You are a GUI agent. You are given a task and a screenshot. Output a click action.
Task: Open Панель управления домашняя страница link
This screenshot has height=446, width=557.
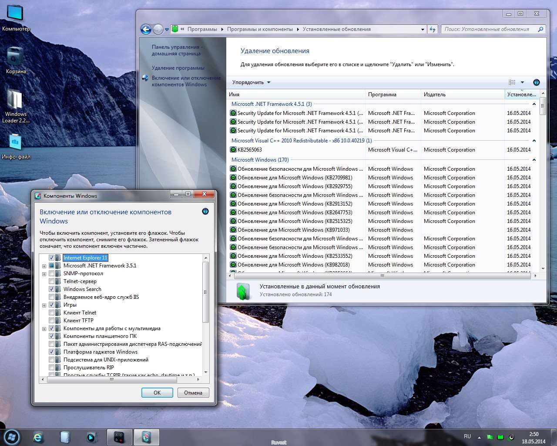click(x=177, y=50)
